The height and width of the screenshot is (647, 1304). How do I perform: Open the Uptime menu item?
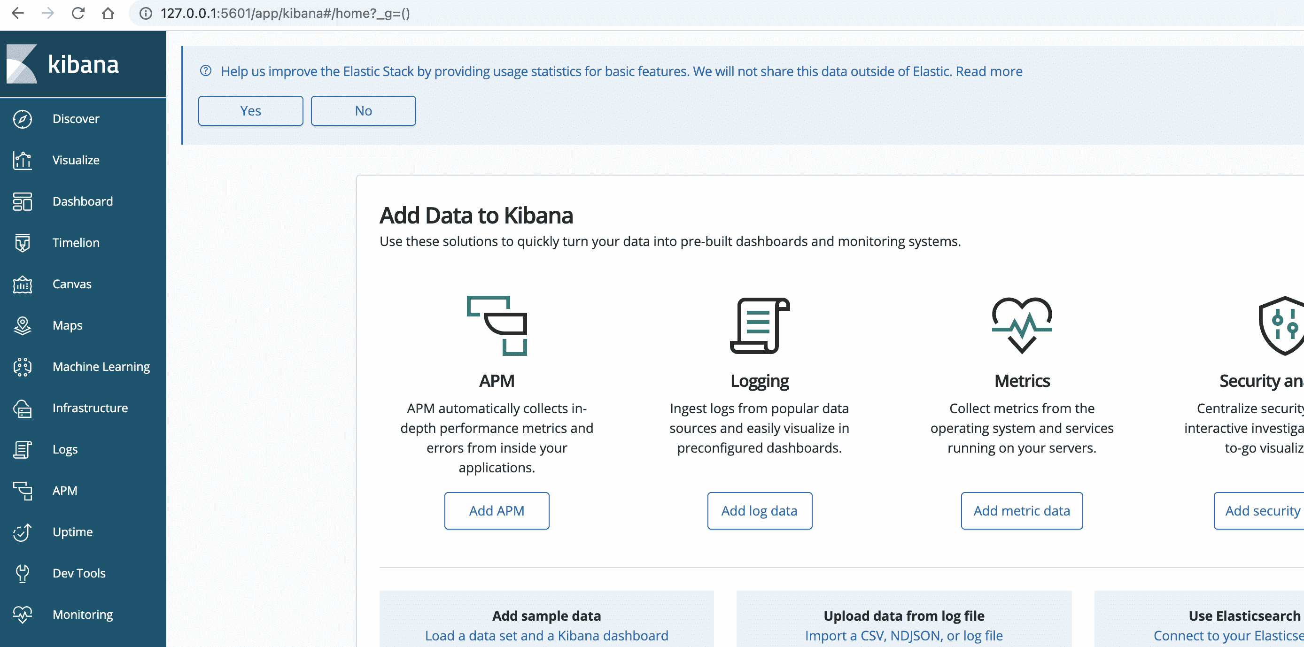[x=72, y=531]
